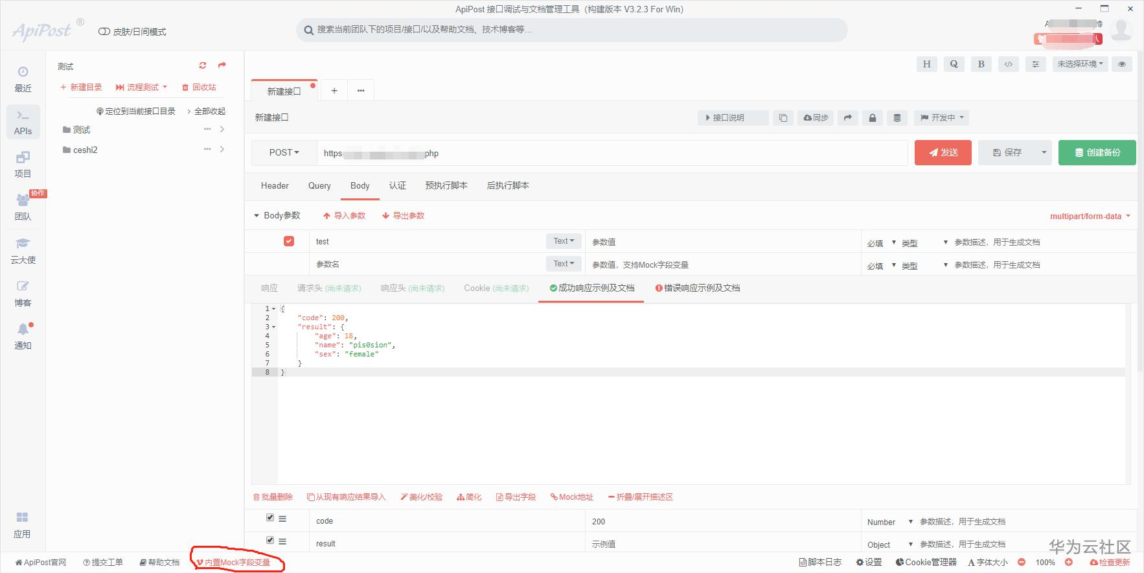The height and width of the screenshot is (573, 1144).
Task: Open the Text type dropdown for test parameter
Action: (564, 241)
